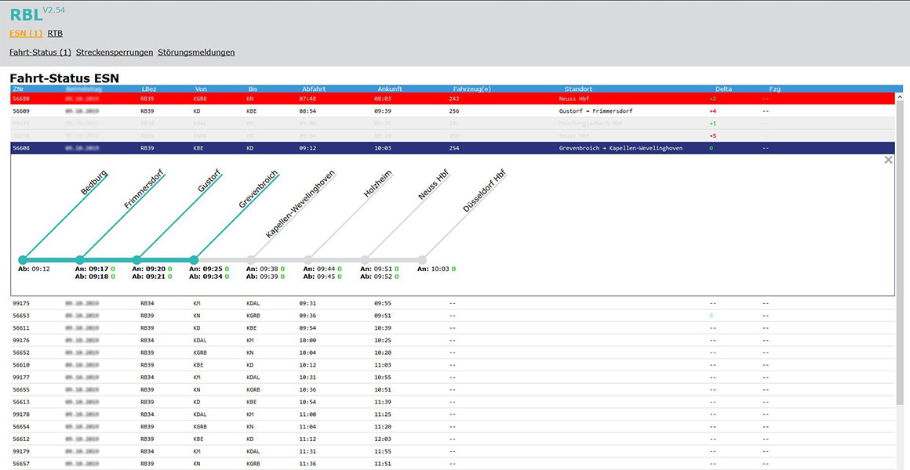The height and width of the screenshot is (470, 910).
Task: Click the Kapellen-Wevelinghoven station node
Action: coord(251,259)
